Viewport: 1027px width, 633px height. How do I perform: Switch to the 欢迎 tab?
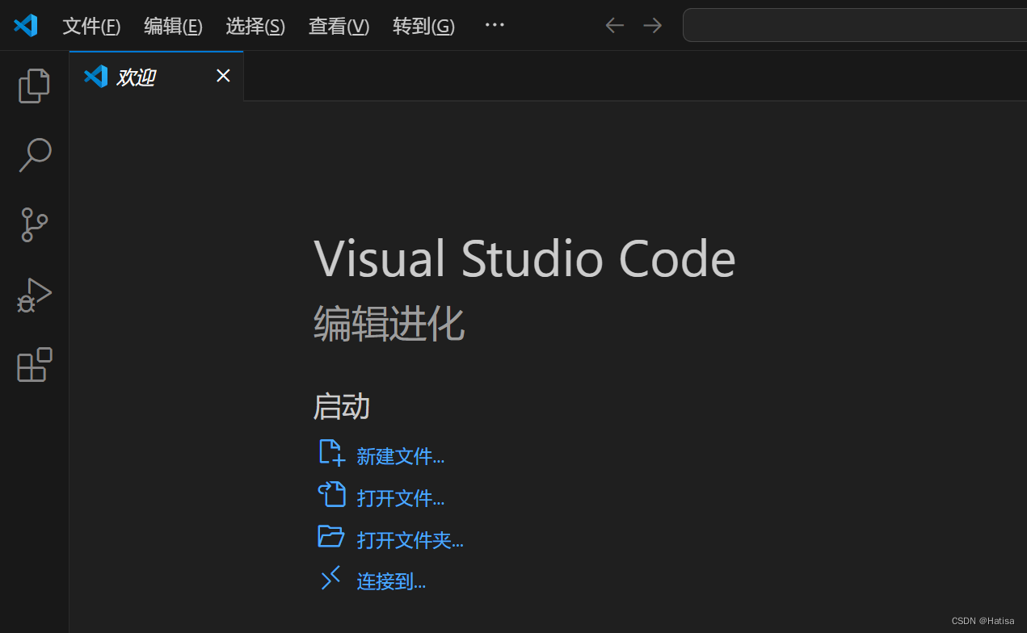click(x=136, y=76)
